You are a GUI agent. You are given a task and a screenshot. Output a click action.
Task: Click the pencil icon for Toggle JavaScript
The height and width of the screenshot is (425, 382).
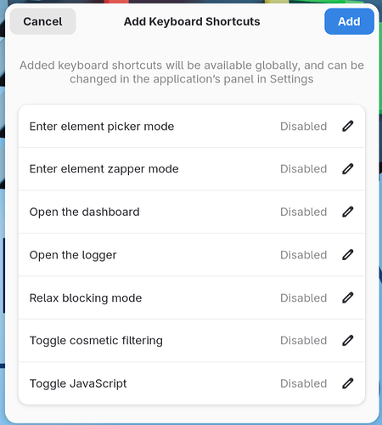click(348, 383)
